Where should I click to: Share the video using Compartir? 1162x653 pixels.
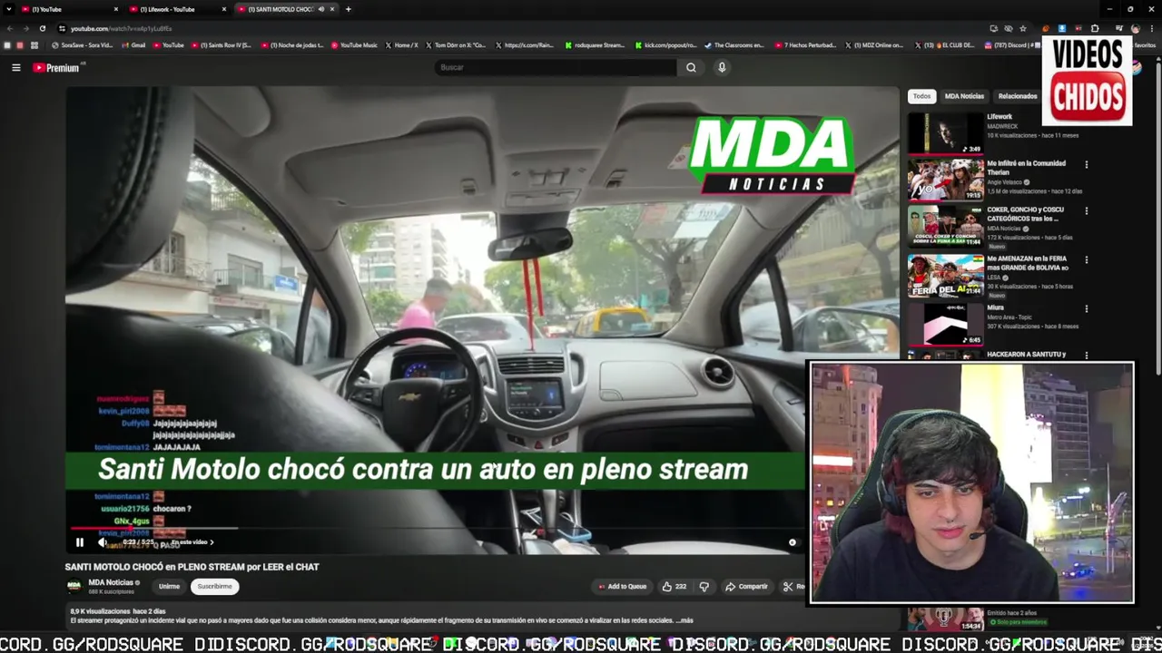point(747,587)
